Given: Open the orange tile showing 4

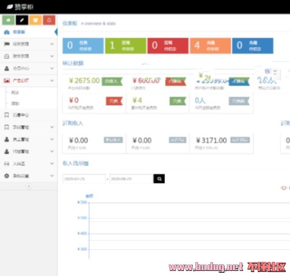Looking at the screenshot, I should [x=210, y=46].
